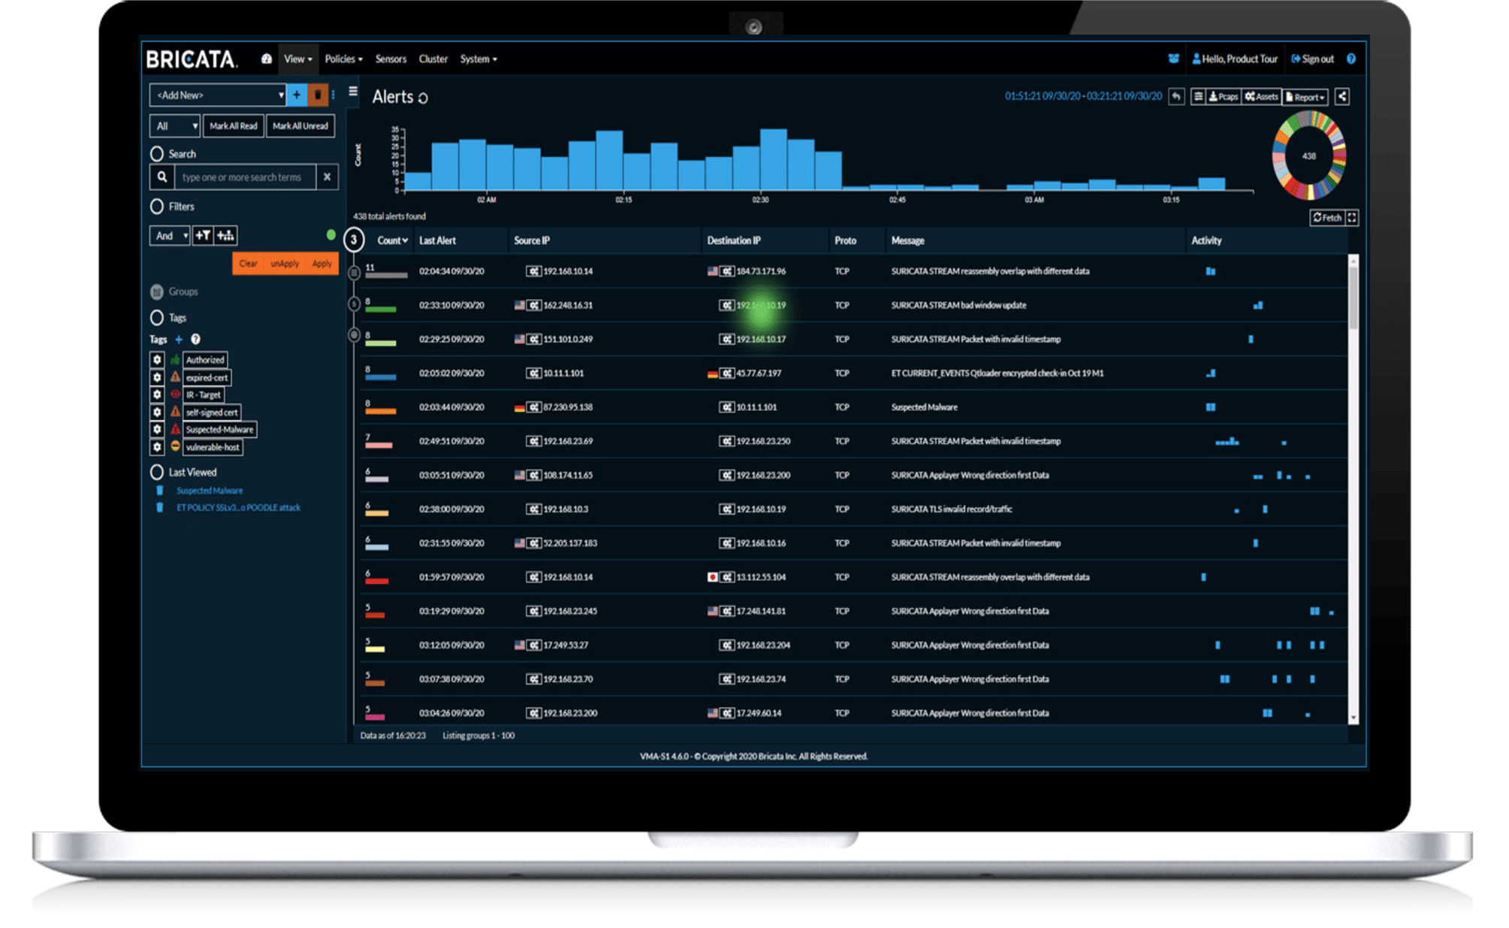Image resolution: width=1509 pixels, height=928 pixels.
Task: Toggle the Search section radio
Action: pyautogui.click(x=158, y=153)
